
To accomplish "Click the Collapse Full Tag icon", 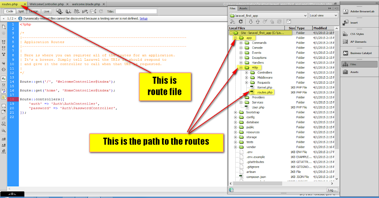I will (x=4, y=42).
